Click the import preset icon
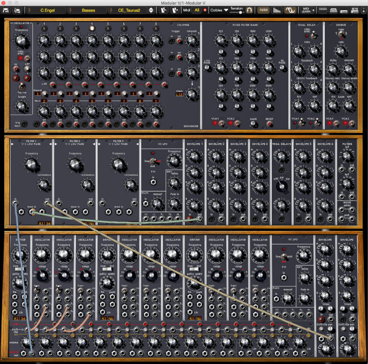This screenshot has height=364, width=368. click(x=164, y=10)
